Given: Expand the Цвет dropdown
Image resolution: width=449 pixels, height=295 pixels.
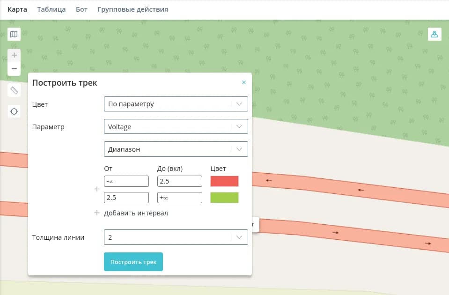Looking at the screenshot, I should coord(176,104).
